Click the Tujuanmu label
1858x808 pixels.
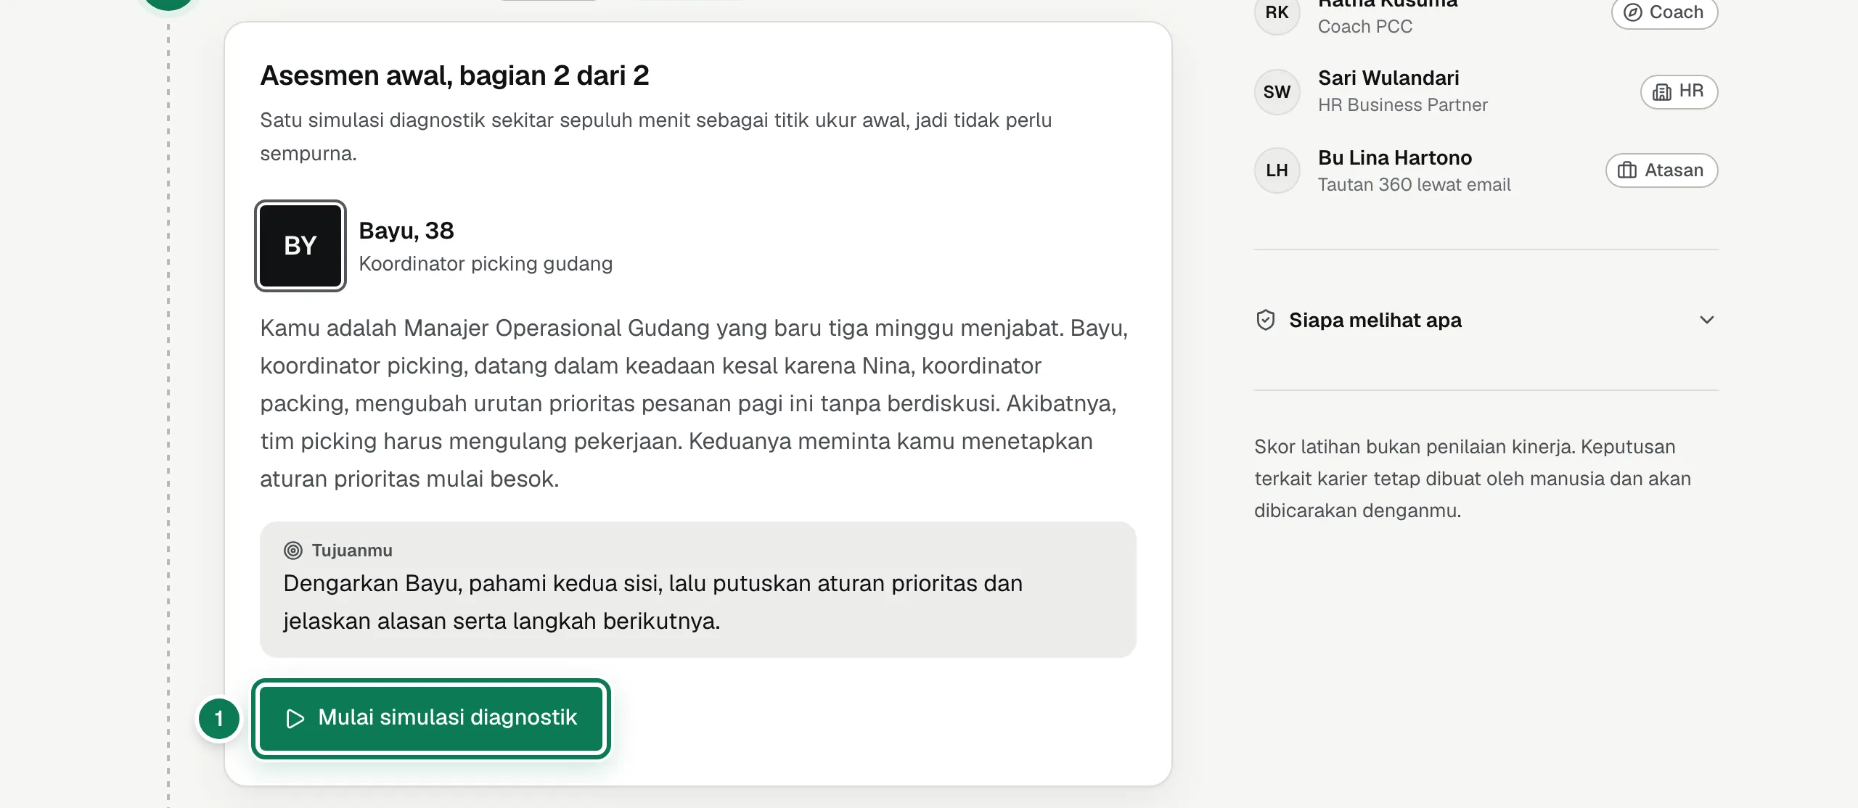click(352, 551)
